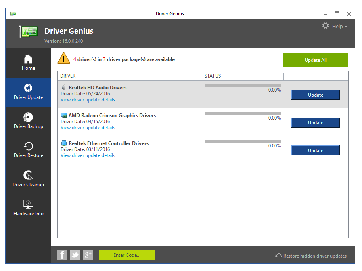Open the Hardware Info panel
Screen dimensions: 362x271
point(28,208)
